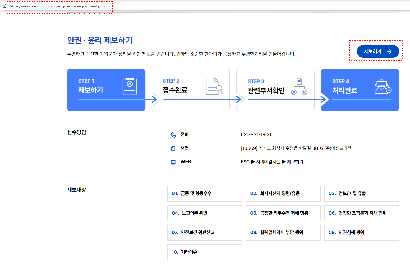The height and width of the screenshot is (267, 410).
Task: Click the phone icon beside 전화
Action: coord(173,135)
